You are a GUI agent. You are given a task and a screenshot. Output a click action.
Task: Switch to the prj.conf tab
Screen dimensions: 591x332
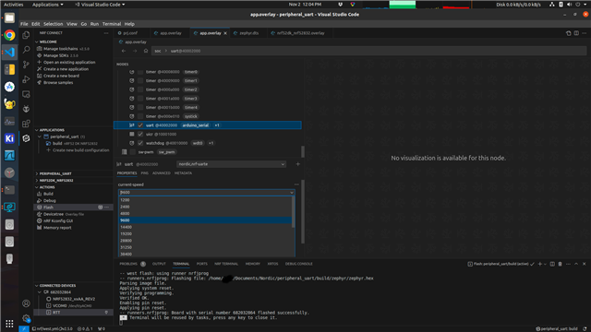[x=130, y=33]
